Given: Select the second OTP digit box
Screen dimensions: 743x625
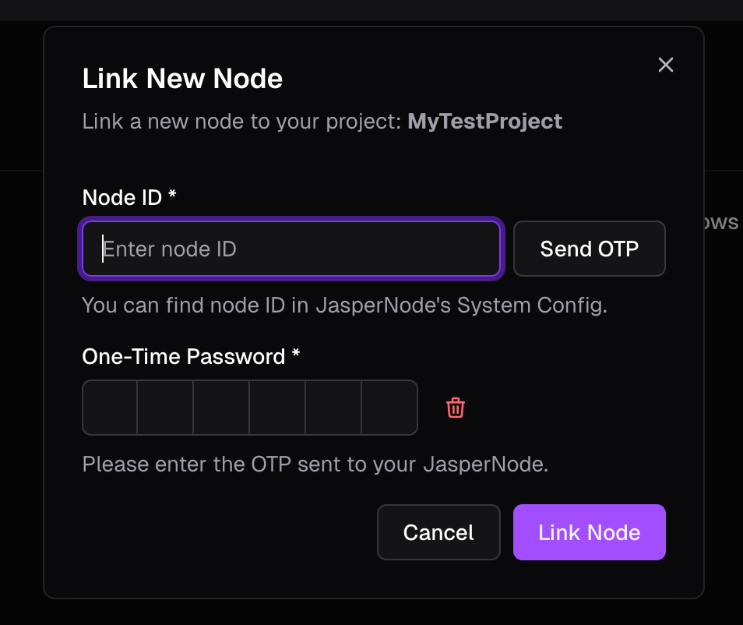Looking at the screenshot, I should coord(166,408).
